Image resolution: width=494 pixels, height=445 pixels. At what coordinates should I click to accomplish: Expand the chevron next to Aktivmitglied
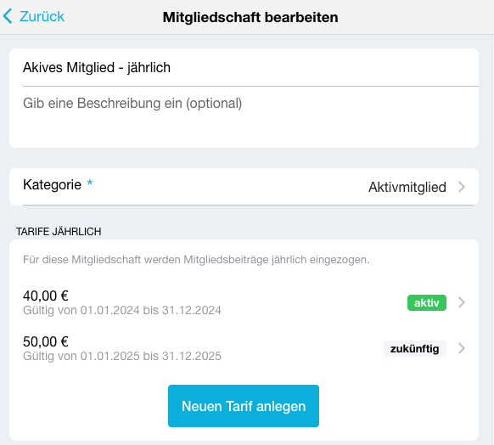[462, 187]
